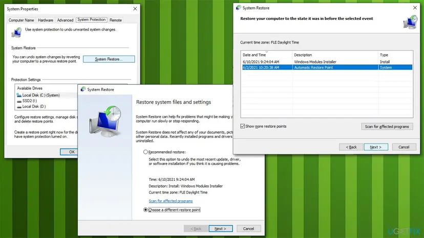The image size is (424, 238).
Task: Toggle Show more restore points checkbox
Action: (243, 126)
